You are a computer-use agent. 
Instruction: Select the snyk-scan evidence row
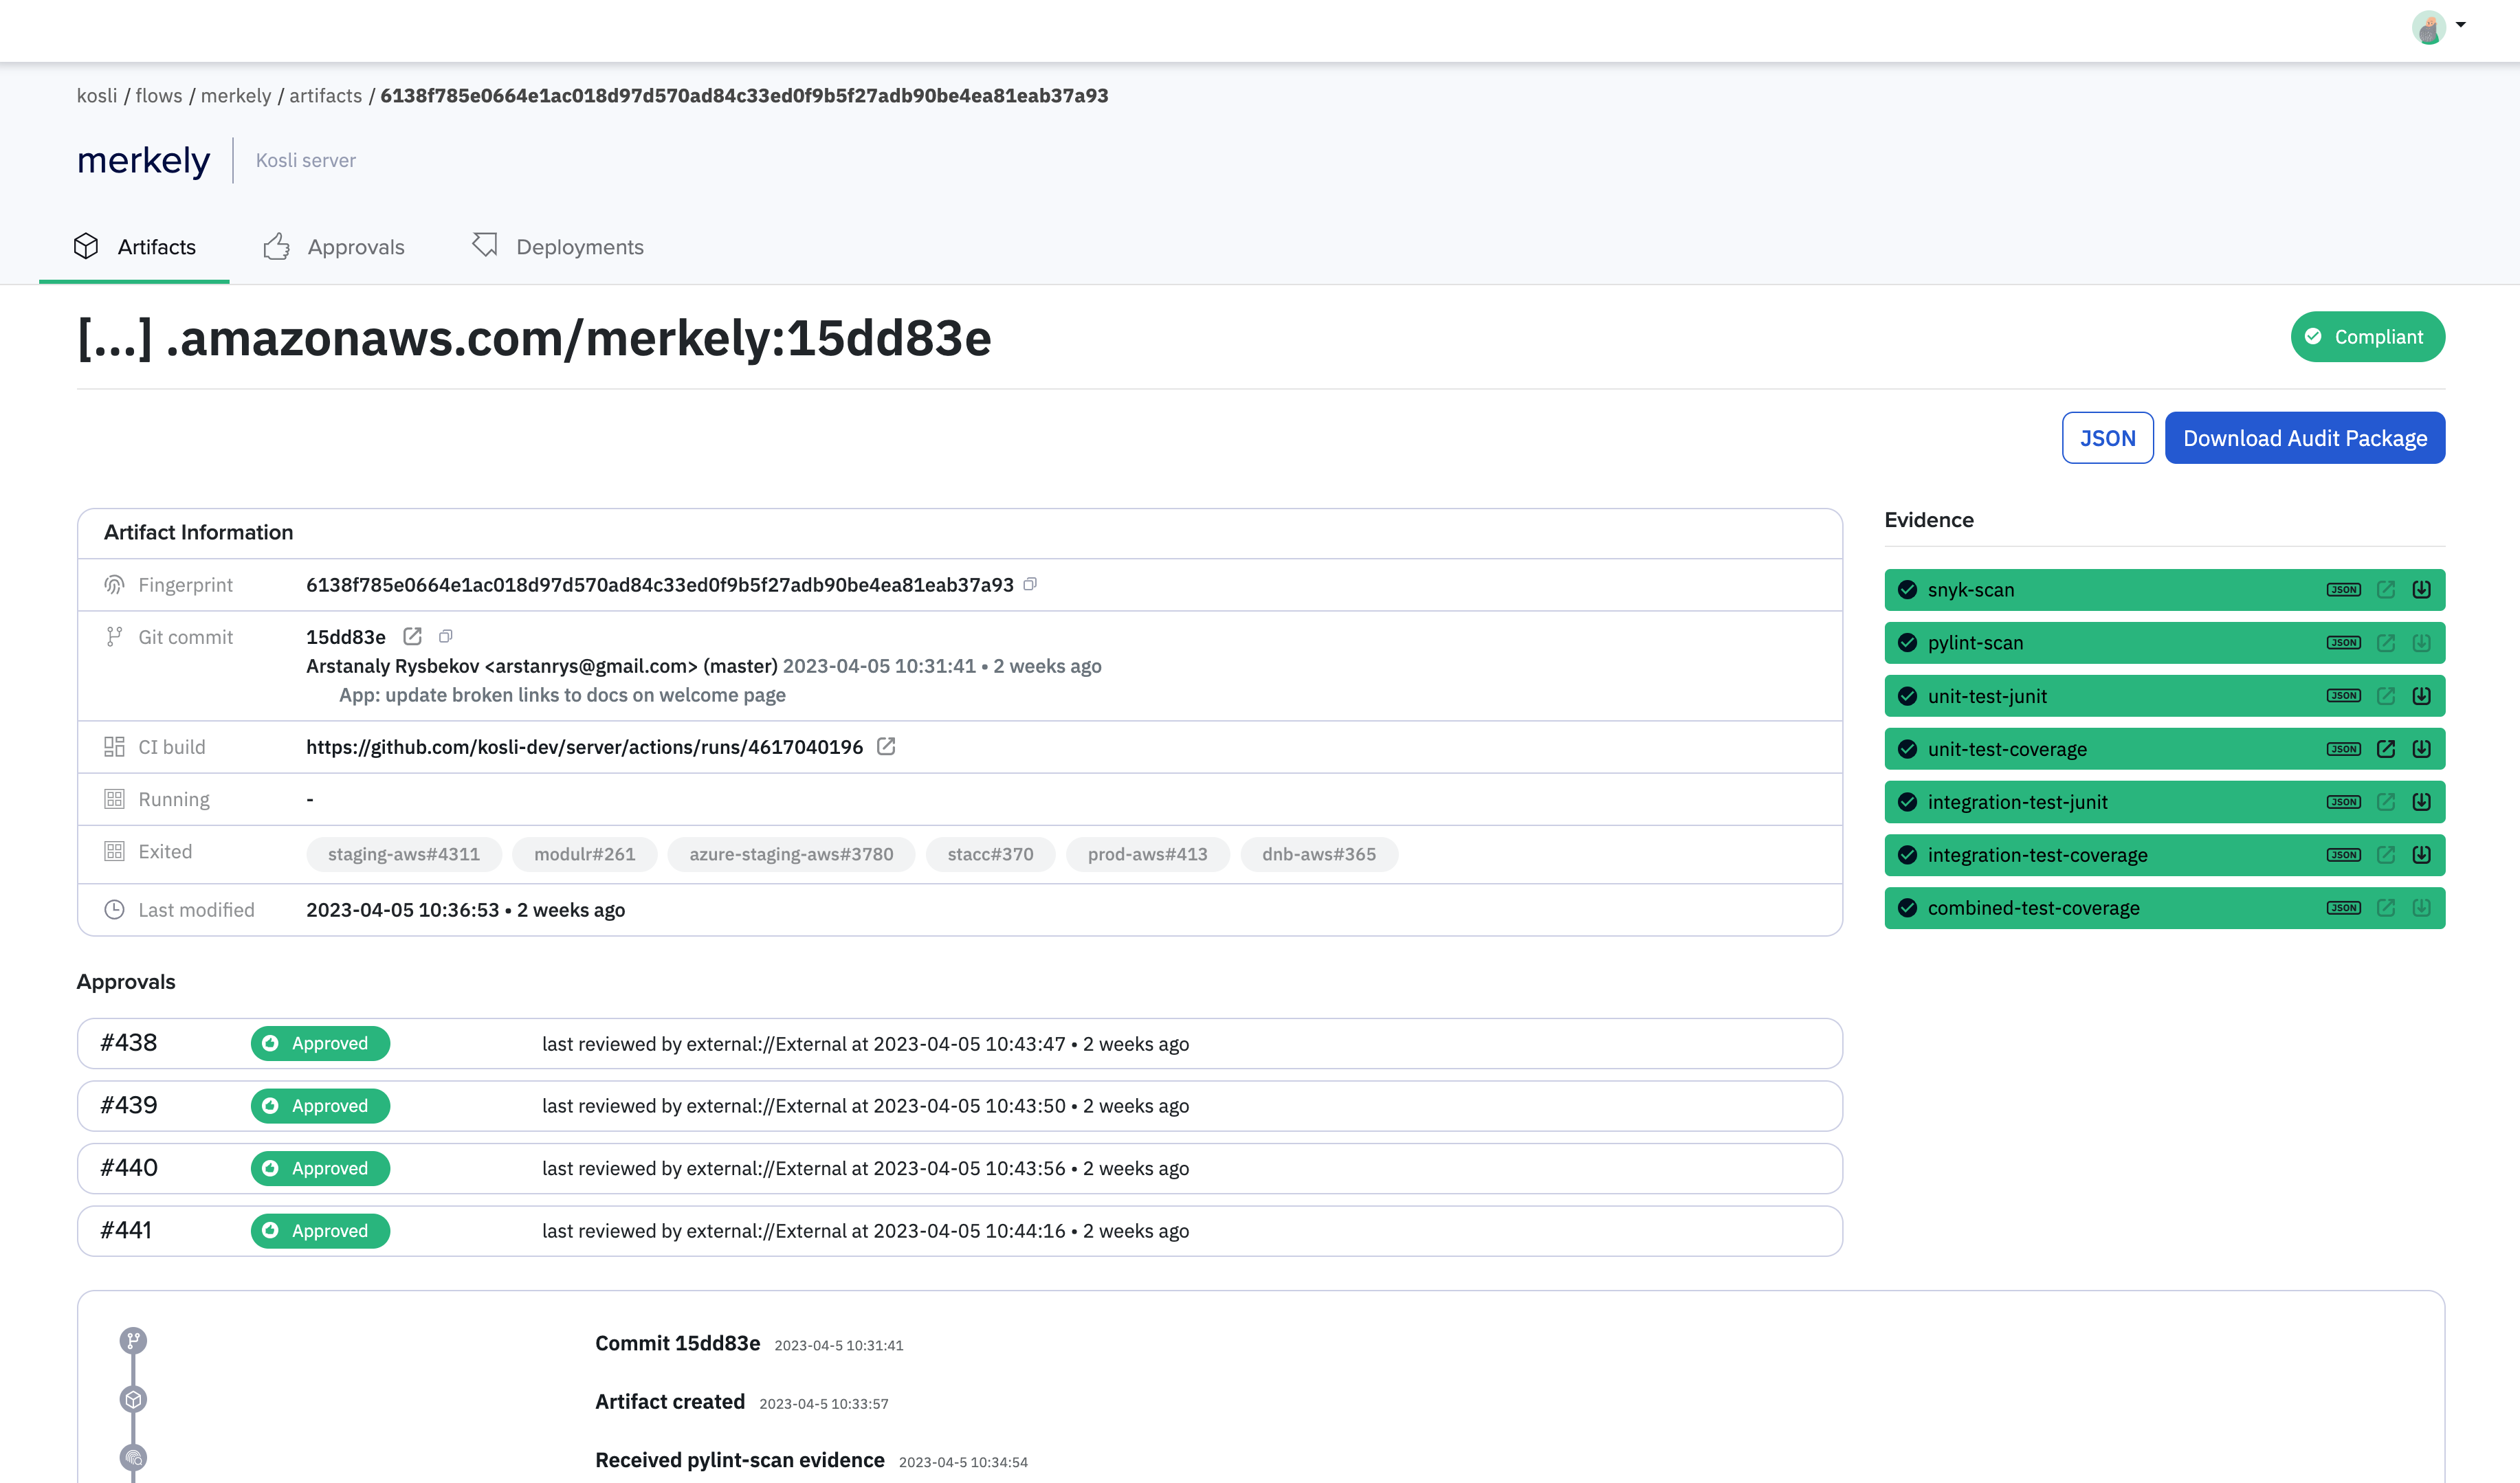click(2165, 590)
